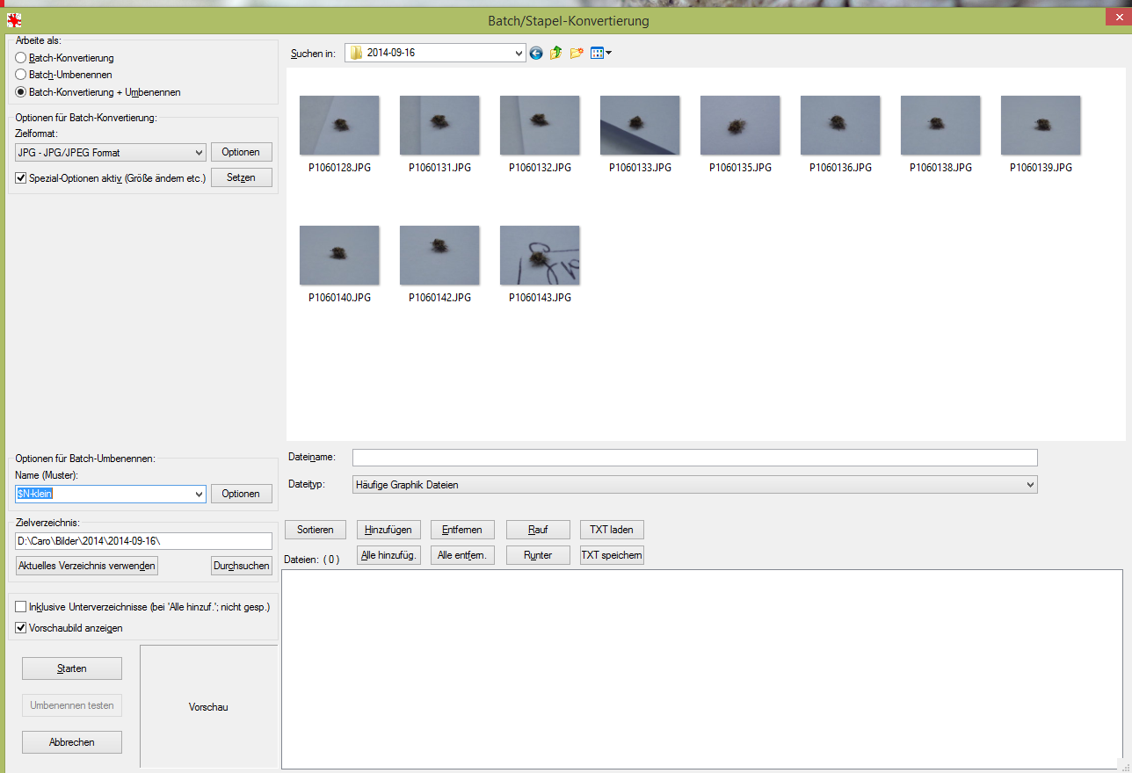Expand the Suchen in folder dropdown
The width and height of the screenshot is (1132, 773).
tap(518, 54)
